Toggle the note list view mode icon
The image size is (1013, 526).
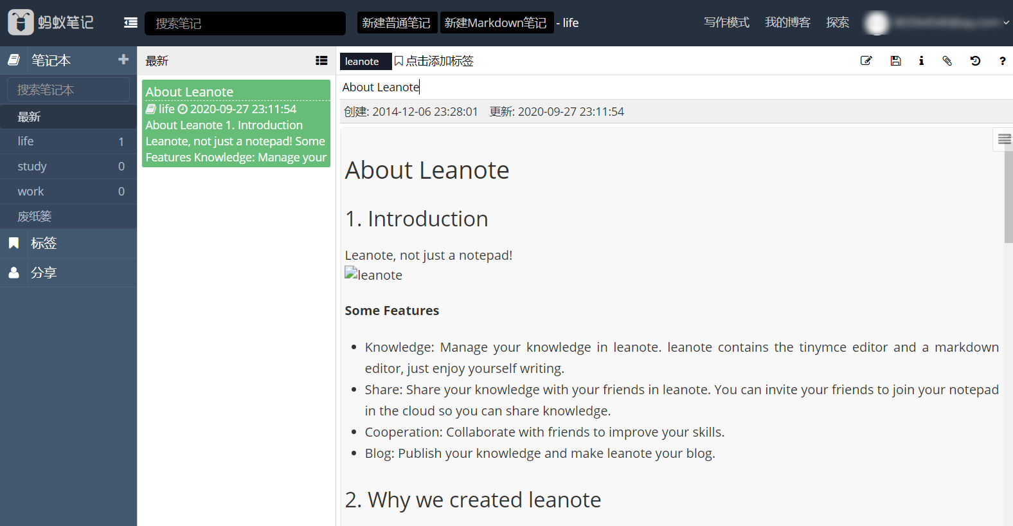pyautogui.click(x=321, y=60)
